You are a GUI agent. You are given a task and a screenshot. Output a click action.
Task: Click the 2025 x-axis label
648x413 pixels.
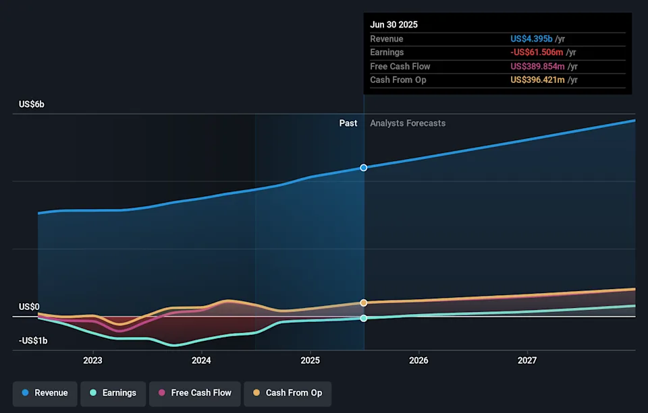(310, 360)
